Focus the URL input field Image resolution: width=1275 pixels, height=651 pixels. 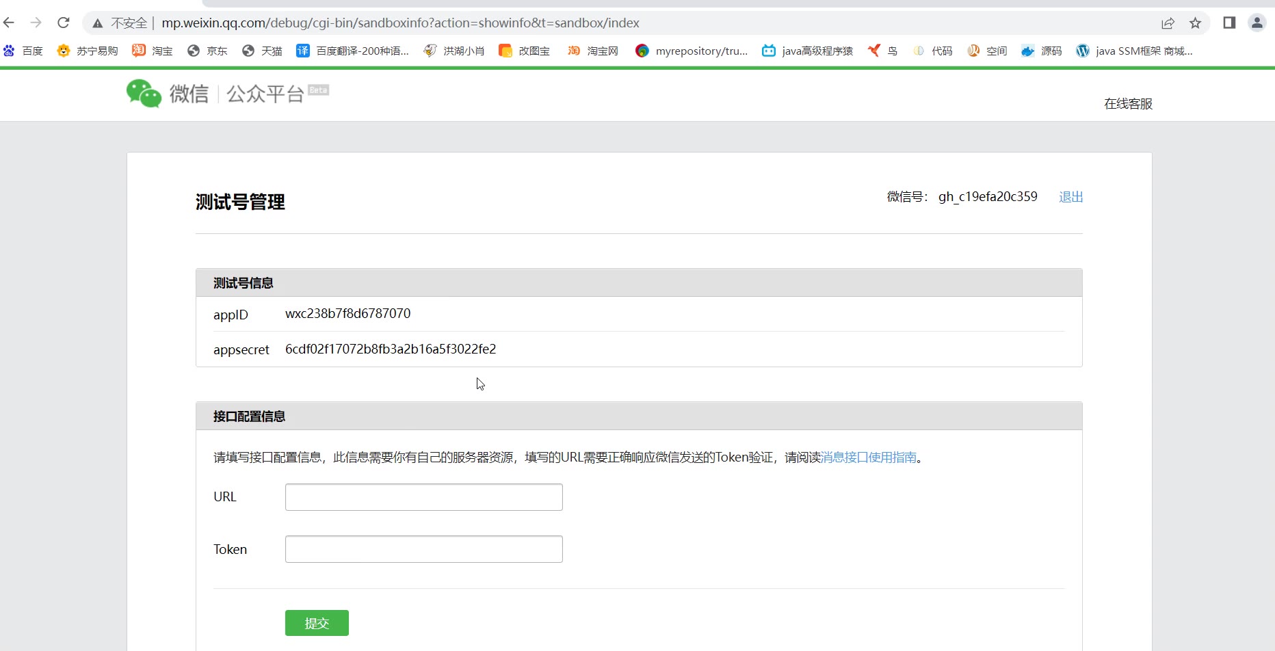click(x=424, y=497)
